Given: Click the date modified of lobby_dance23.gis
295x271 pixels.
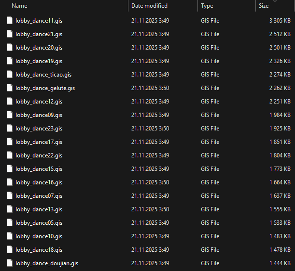Looking at the screenshot, I should 150,129.
